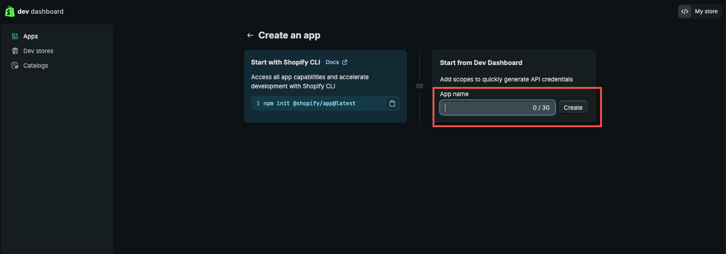The width and height of the screenshot is (726, 254).
Task: Click the dev dashboard title text
Action: 40,11
